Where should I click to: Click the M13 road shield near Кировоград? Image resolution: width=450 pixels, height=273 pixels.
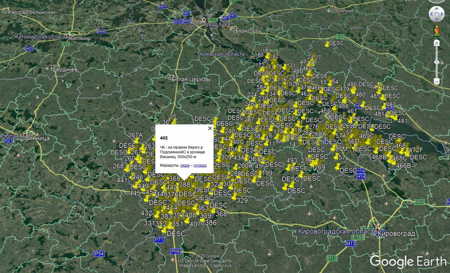pyautogui.click(x=350, y=243)
